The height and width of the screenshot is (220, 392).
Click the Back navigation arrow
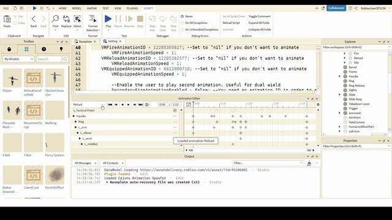click(34, 19)
